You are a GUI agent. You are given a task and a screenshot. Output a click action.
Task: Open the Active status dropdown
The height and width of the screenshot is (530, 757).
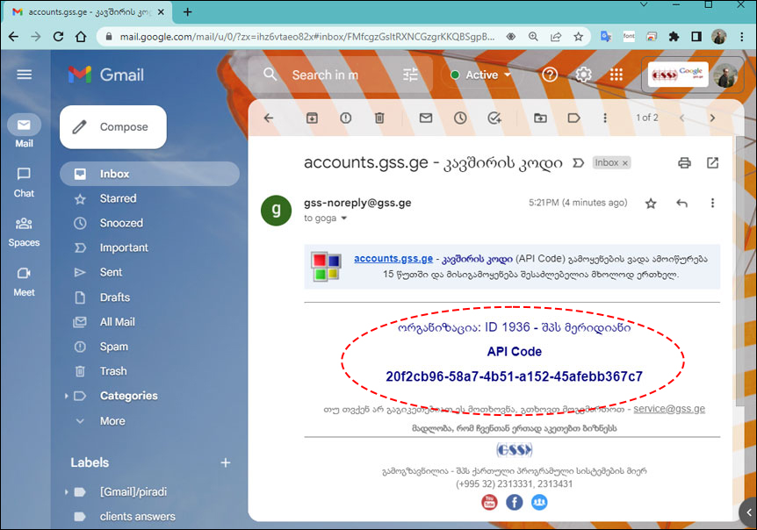pyautogui.click(x=480, y=75)
